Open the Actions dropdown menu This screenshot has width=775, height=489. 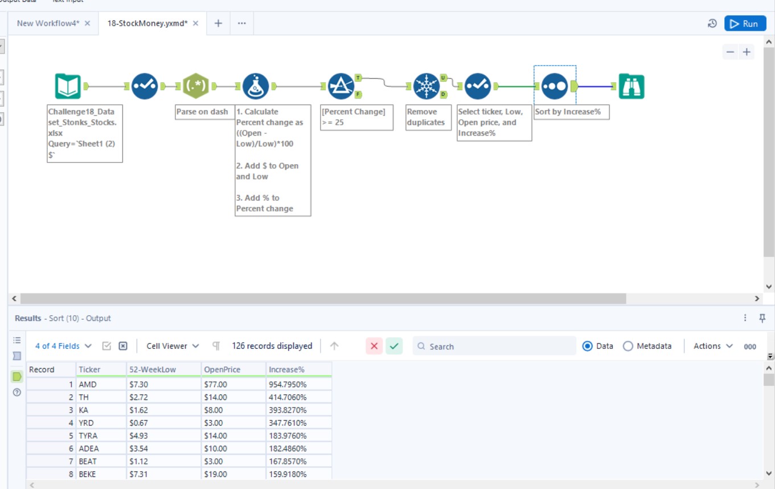[x=713, y=346]
